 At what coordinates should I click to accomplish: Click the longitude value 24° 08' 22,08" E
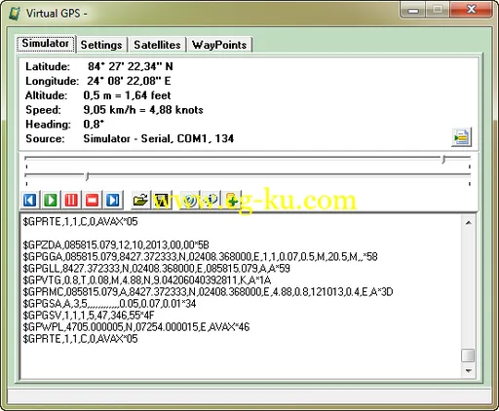[129, 81]
